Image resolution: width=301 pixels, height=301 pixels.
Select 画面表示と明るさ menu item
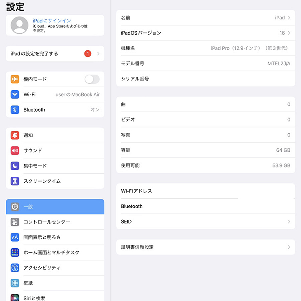[x=55, y=237]
